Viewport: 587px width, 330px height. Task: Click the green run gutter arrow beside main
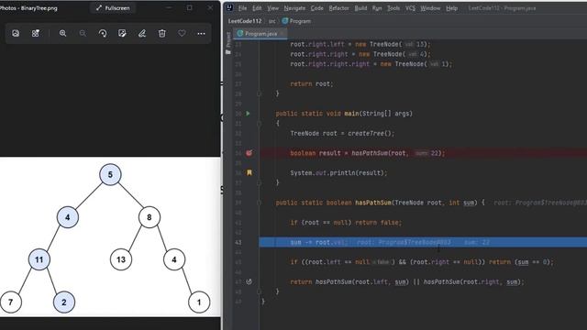[x=248, y=114]
